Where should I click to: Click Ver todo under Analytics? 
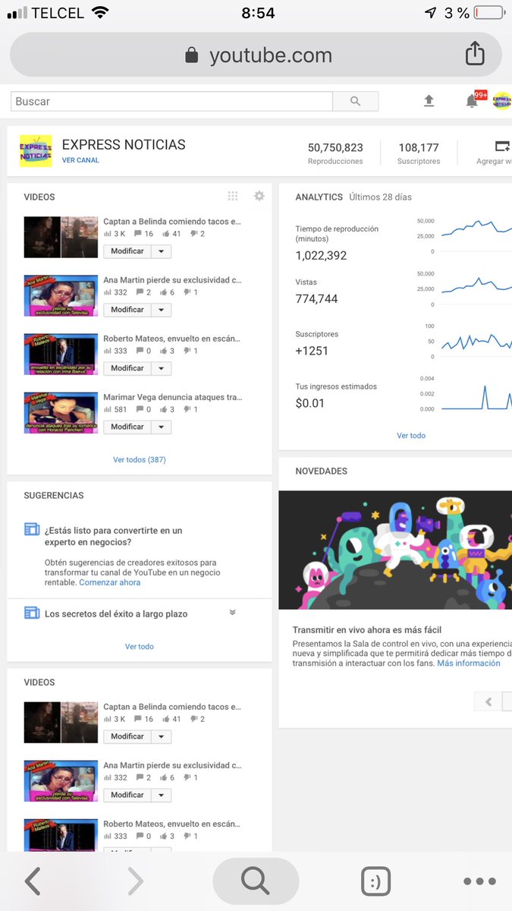coord(411,436)
